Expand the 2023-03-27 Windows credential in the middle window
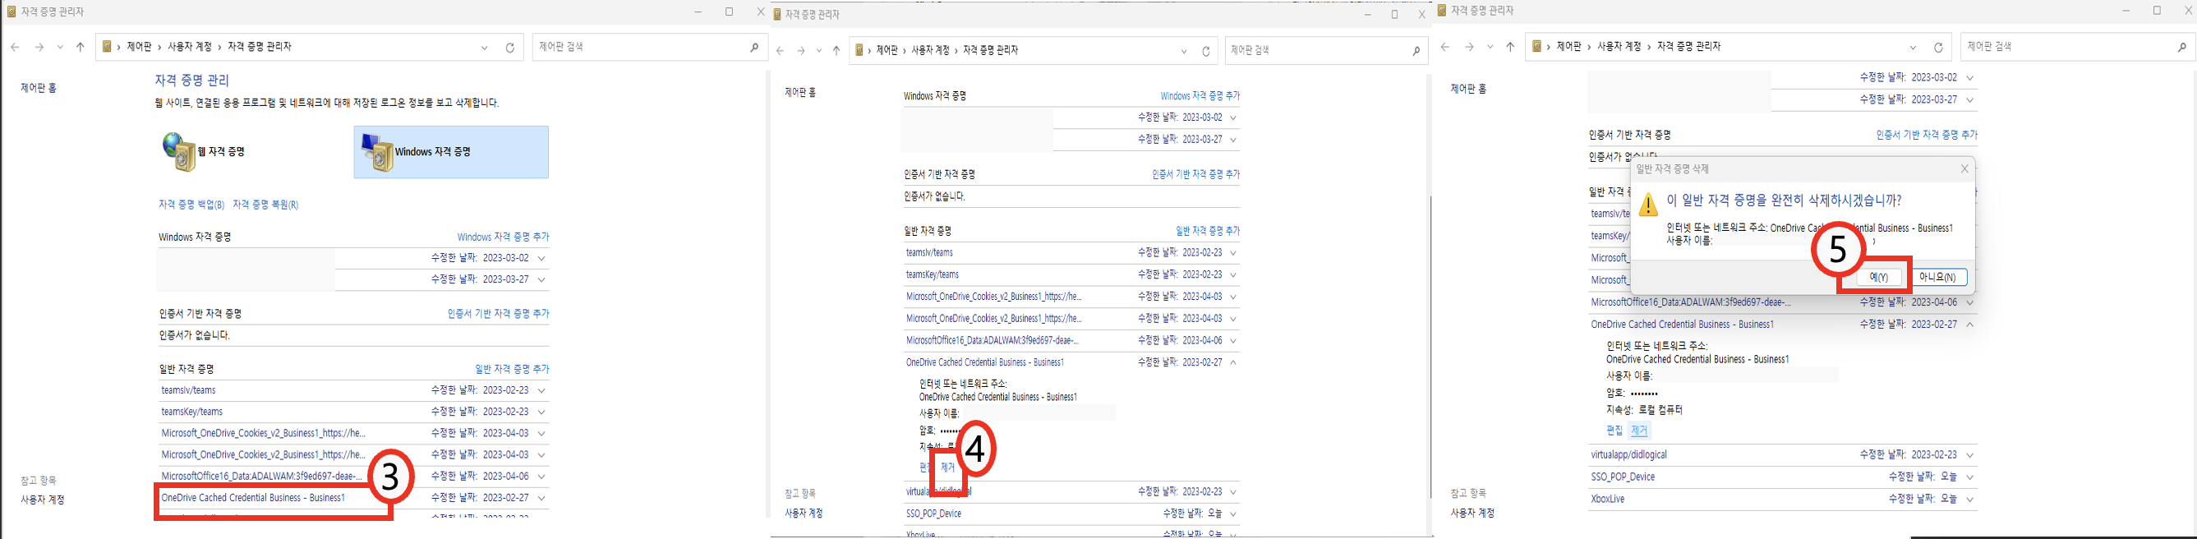2197x539 pixels. point(1233,140)
